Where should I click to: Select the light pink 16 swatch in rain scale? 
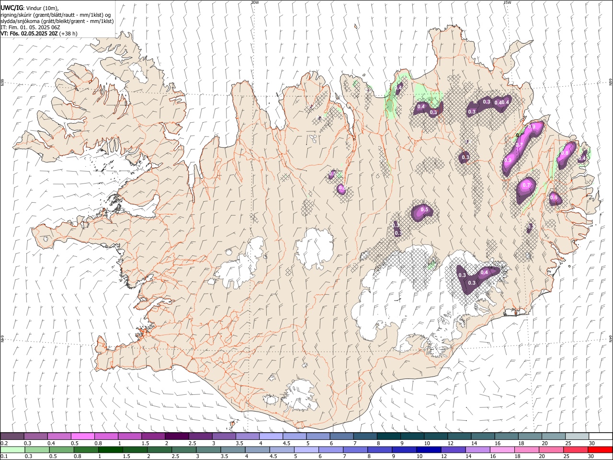click(x=502, y=449)
